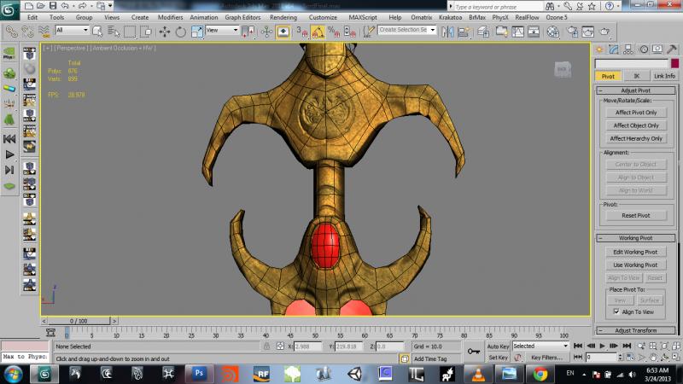Click the Affect Pivot Only button

pyautogui.click(x=636, y=112)
